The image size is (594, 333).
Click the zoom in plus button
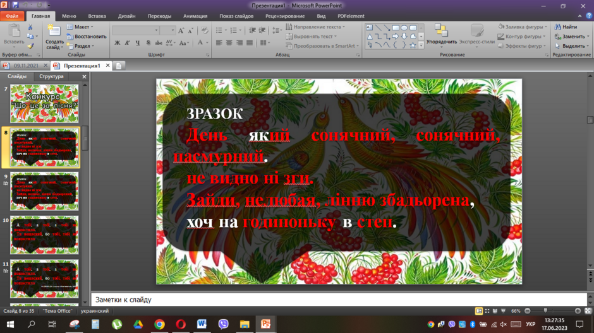[578, 311]
